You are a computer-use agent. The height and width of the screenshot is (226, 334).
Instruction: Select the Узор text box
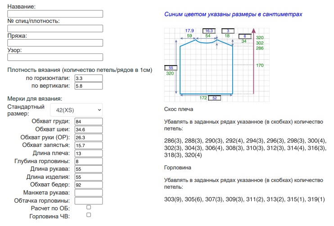pyautogui.click(x=55, y=57)
